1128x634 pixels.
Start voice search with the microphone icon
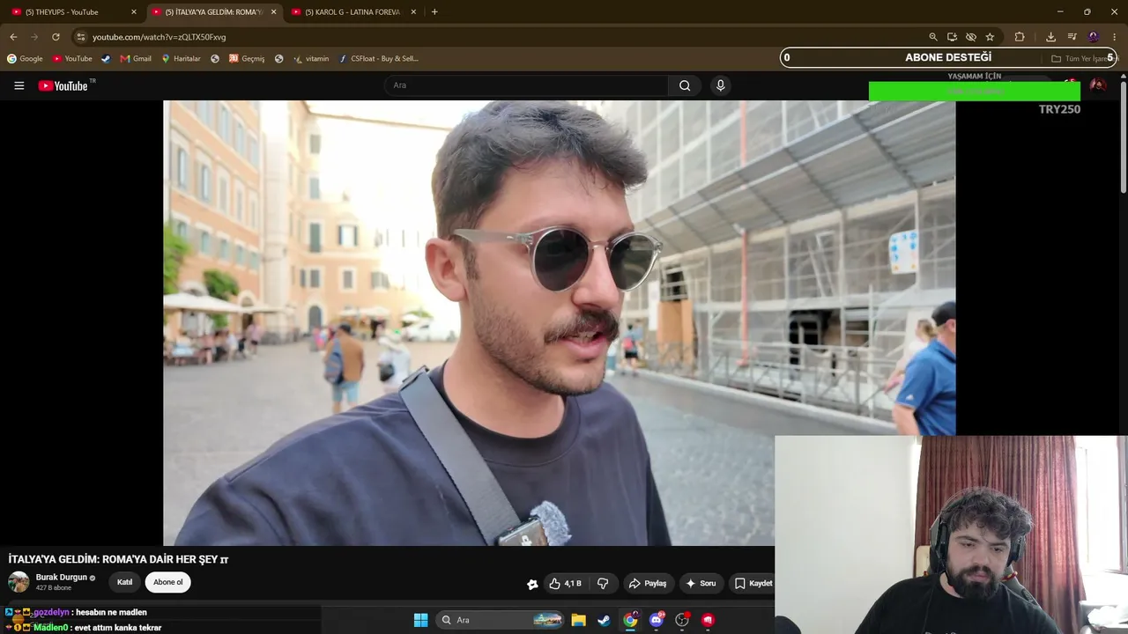coord(720,85)
